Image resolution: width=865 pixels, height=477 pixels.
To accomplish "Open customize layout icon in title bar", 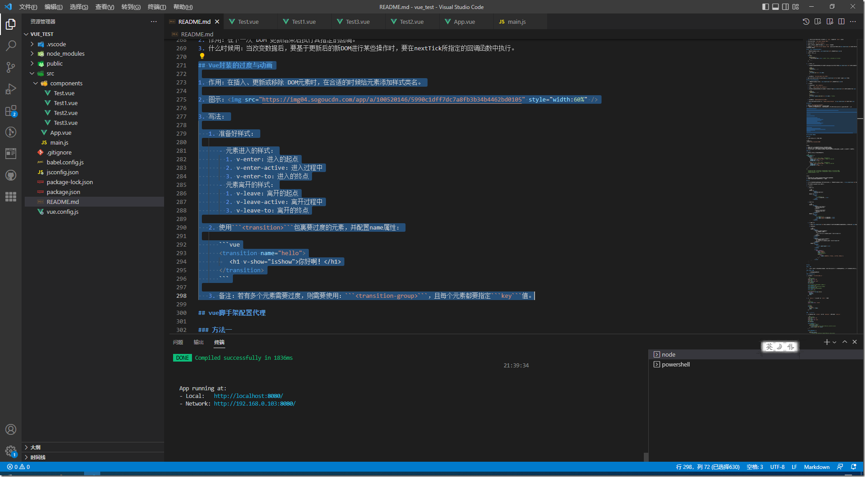I will [x=796, y=7].
